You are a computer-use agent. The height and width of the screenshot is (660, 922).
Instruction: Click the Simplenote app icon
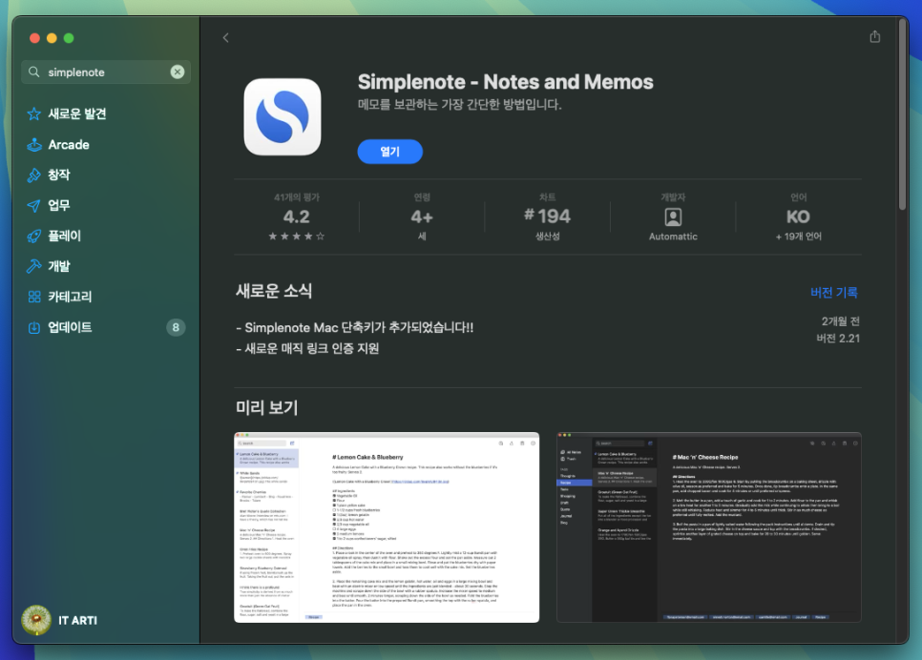[283, 117]
